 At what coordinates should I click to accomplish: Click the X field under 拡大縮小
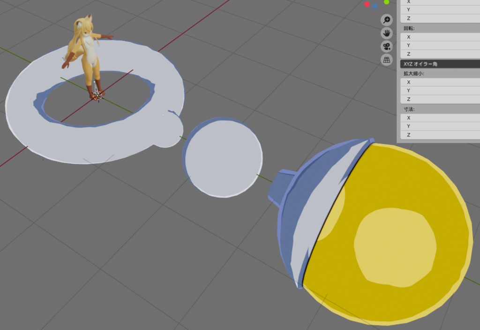[x=440, y=82]
